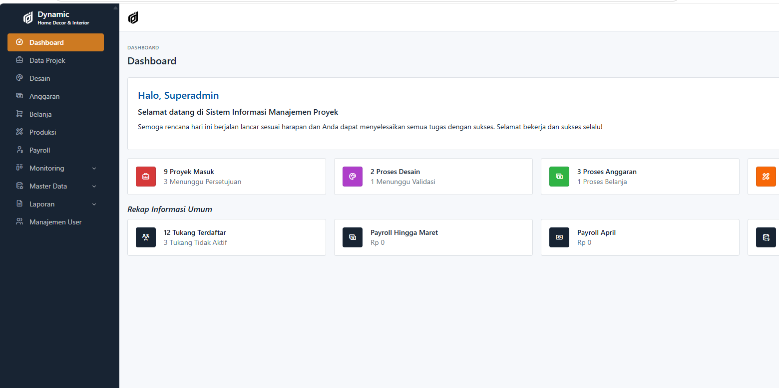Click the DASHBOARD breadcrumb label
Image resolution: width=779 pixels, height=388 pixels.
pos(143,48)
